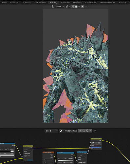Click the material user count 2 button
The height and width of the screenshot is (164, 130).
(x=80, y=131)
